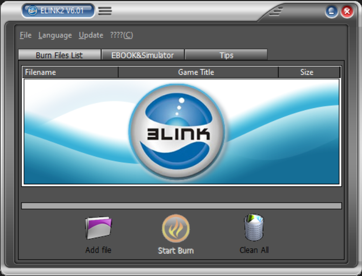
Task: Switch to the Burn Files List tab
Action: tap(59, 55)
